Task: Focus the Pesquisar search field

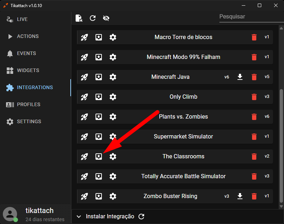Action: (x=251, y=17)
